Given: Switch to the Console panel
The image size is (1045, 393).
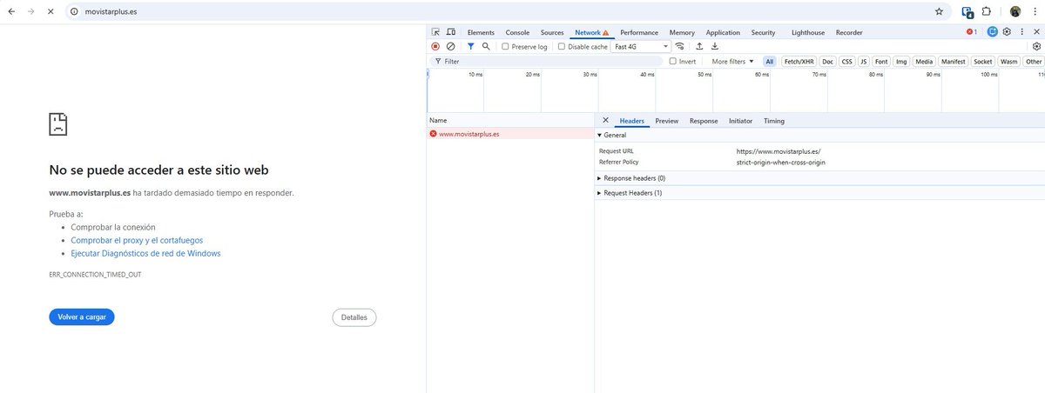Looking at the screenshot, I should click(x=517, y=32).
